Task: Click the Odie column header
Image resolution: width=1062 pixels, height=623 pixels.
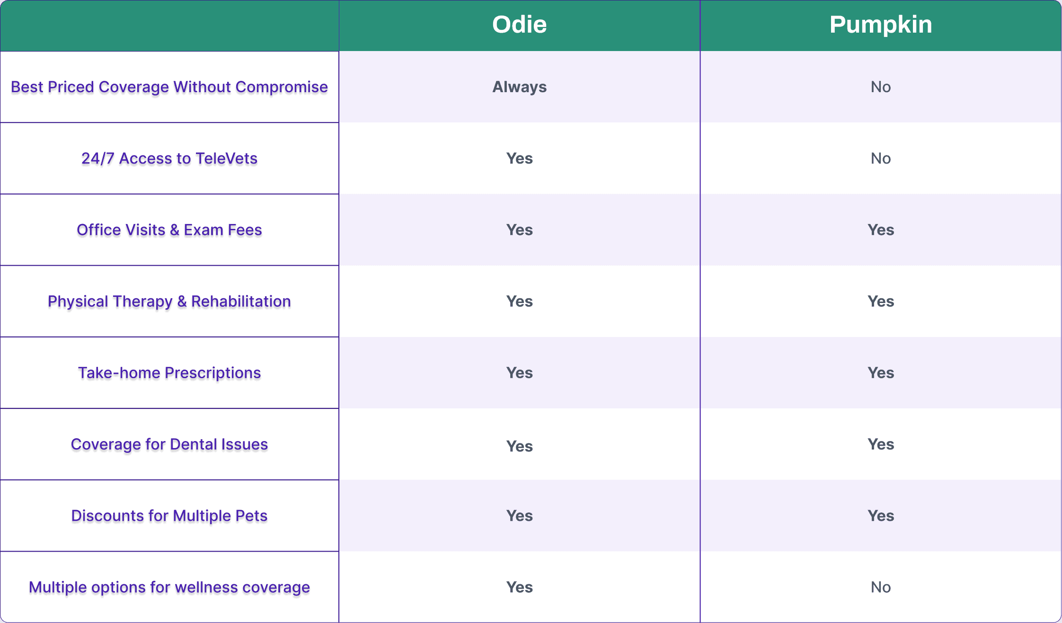Action: [x=519, y=25]
